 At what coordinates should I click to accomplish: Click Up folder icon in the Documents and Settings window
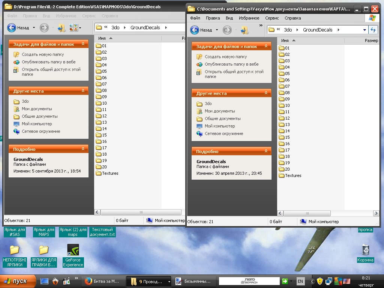244,30
